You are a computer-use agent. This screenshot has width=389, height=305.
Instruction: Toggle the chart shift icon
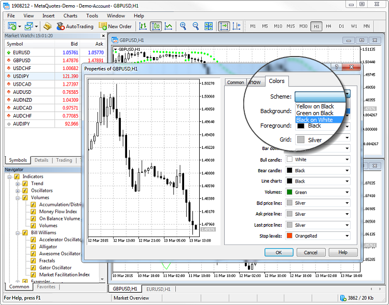[x=237, y=26]
